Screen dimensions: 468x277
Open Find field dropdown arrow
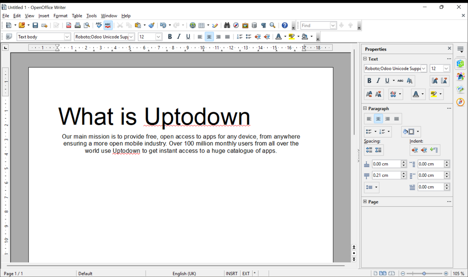pos(333,25)
